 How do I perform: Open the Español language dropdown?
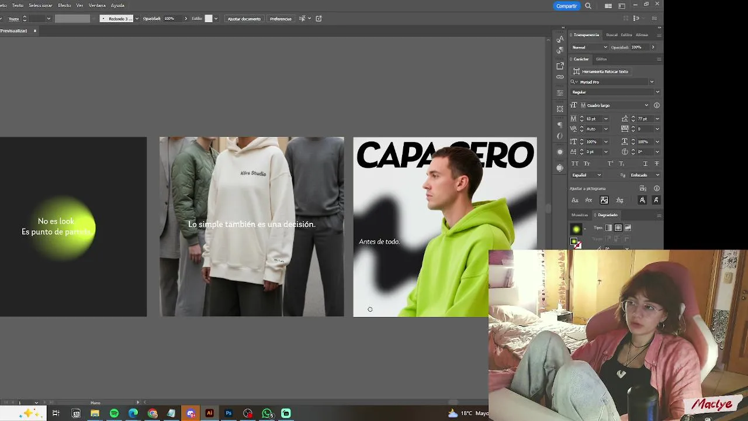point(587,175)
